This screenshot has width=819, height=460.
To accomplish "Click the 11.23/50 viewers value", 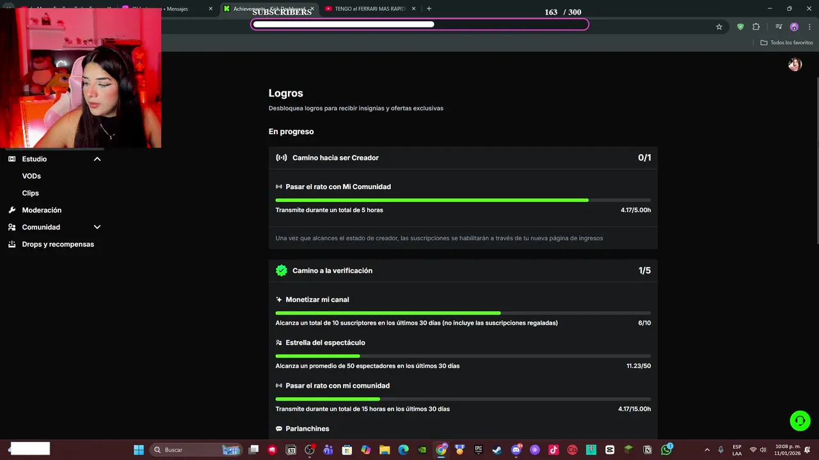I will (639, 366).
